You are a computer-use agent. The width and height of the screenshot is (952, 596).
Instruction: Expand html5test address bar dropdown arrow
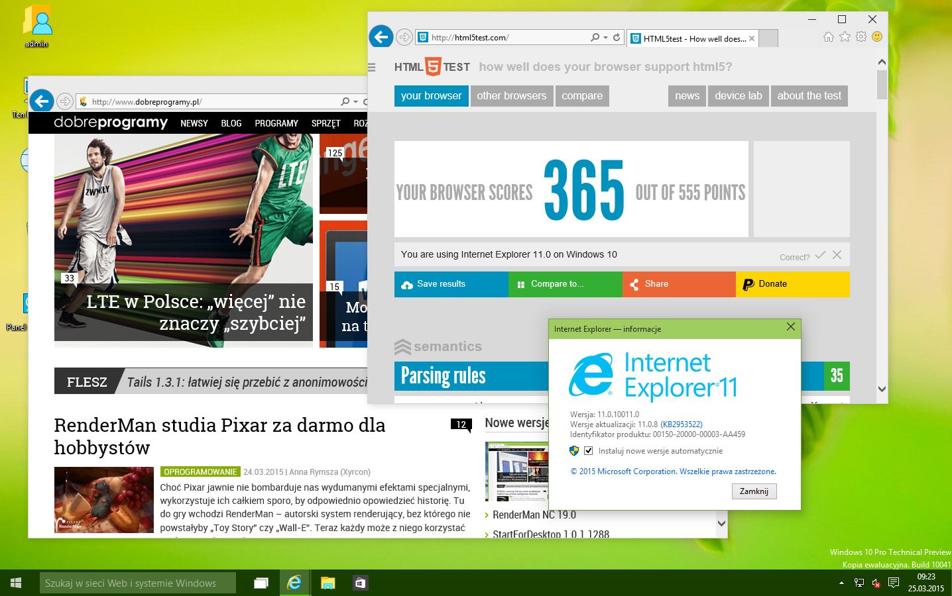click(605, 37)
